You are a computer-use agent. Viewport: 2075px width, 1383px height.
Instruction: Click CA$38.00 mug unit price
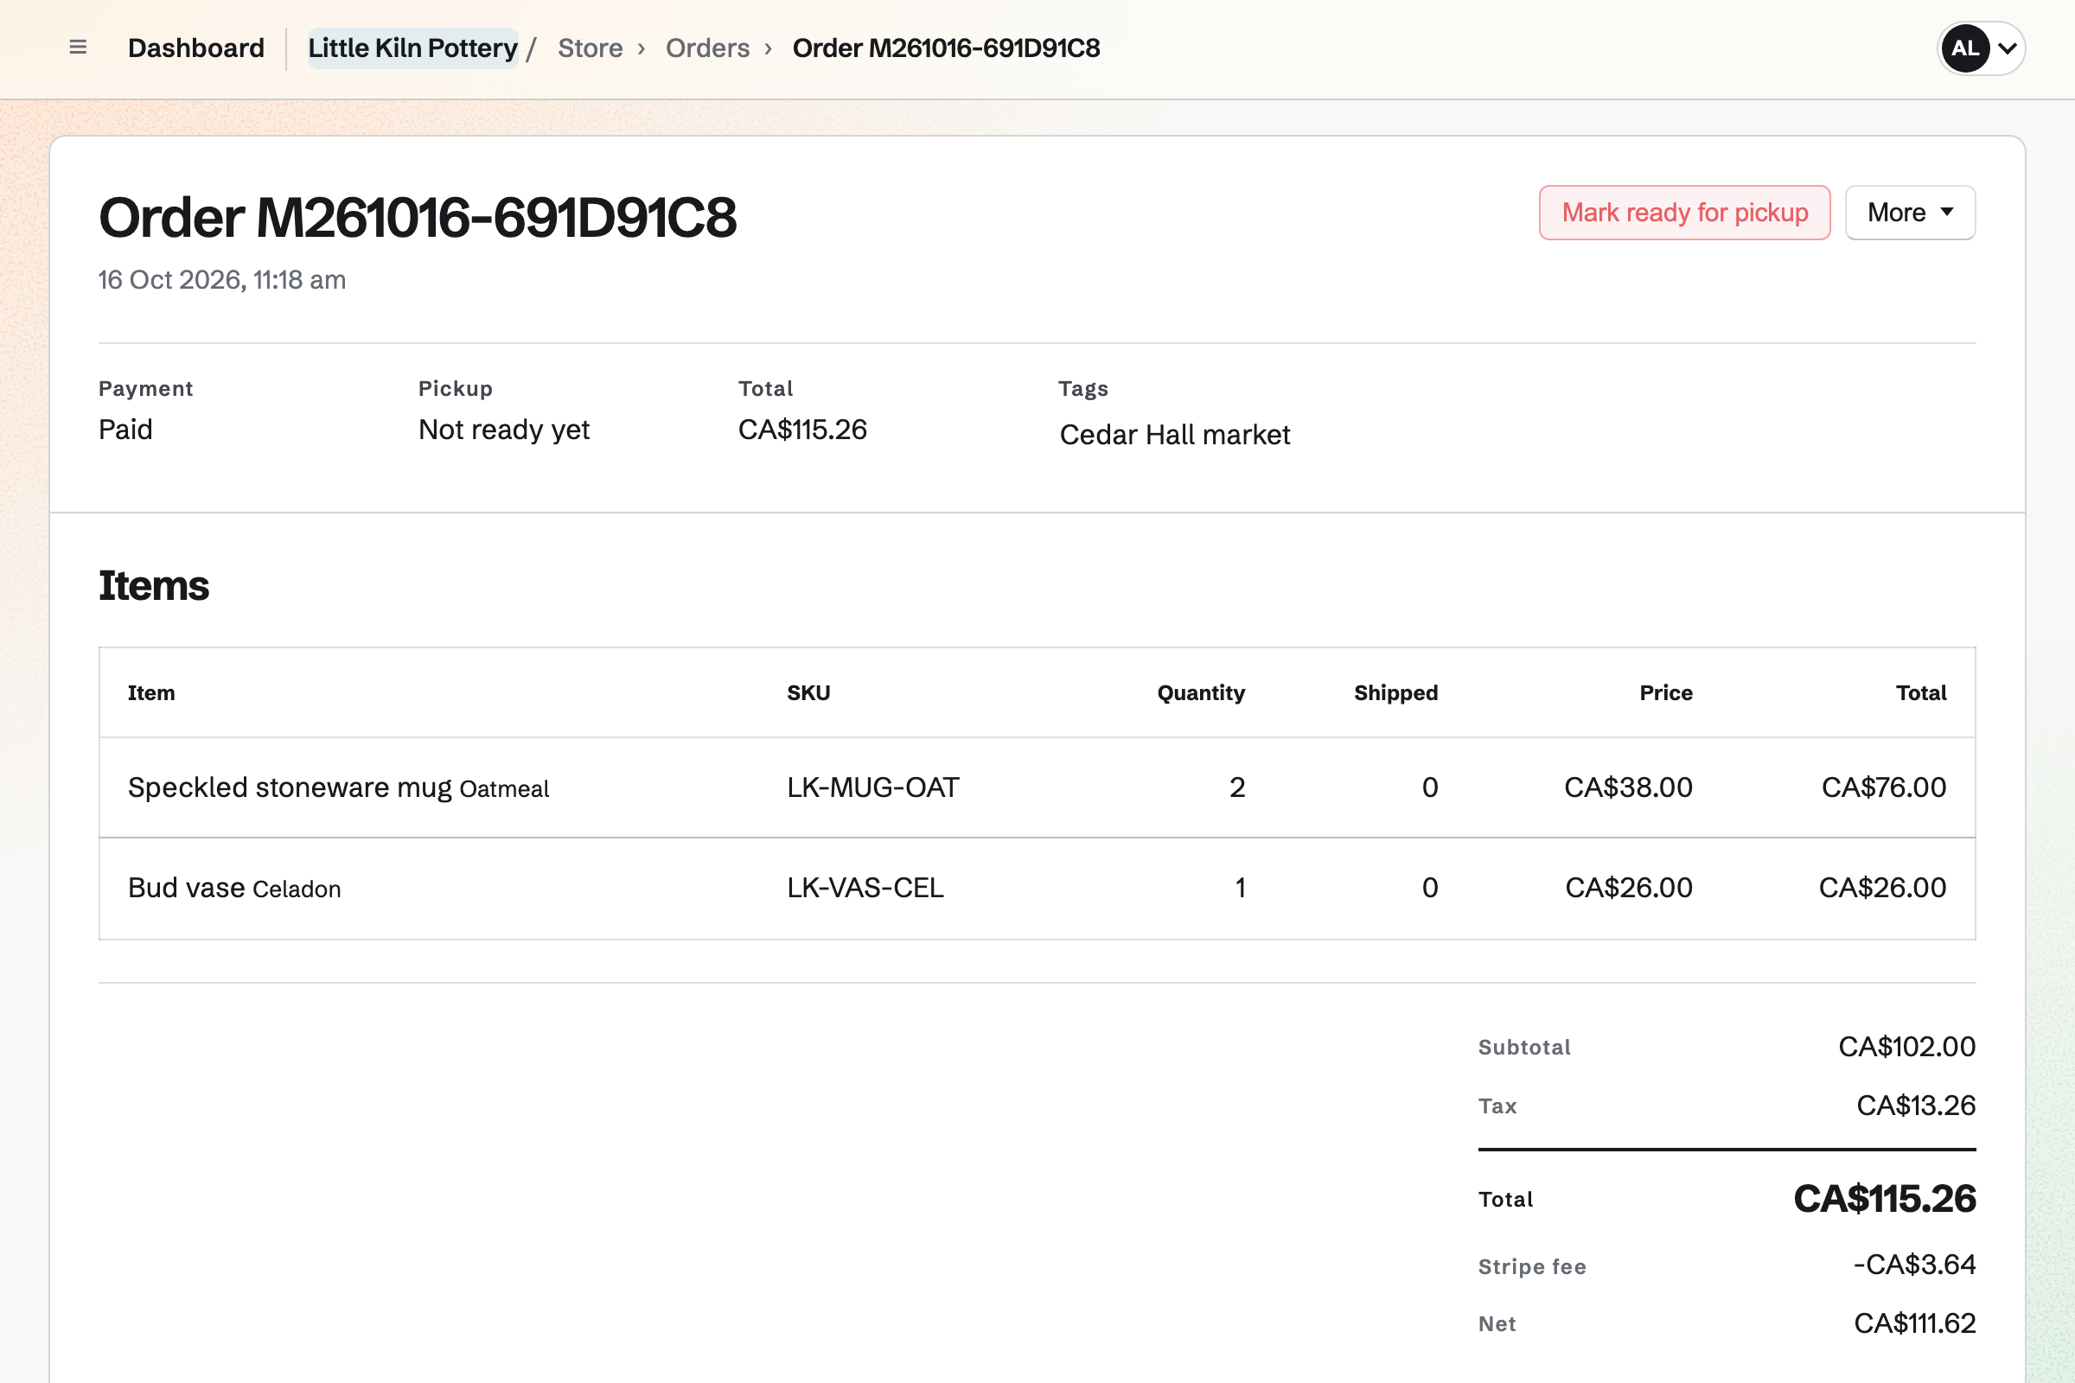[1628, 787]
